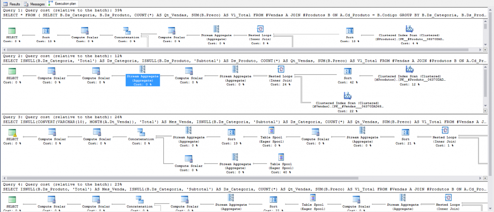
Task: Click Query 2's horizontal scrollbar right arrow
Action: point(480,110)
